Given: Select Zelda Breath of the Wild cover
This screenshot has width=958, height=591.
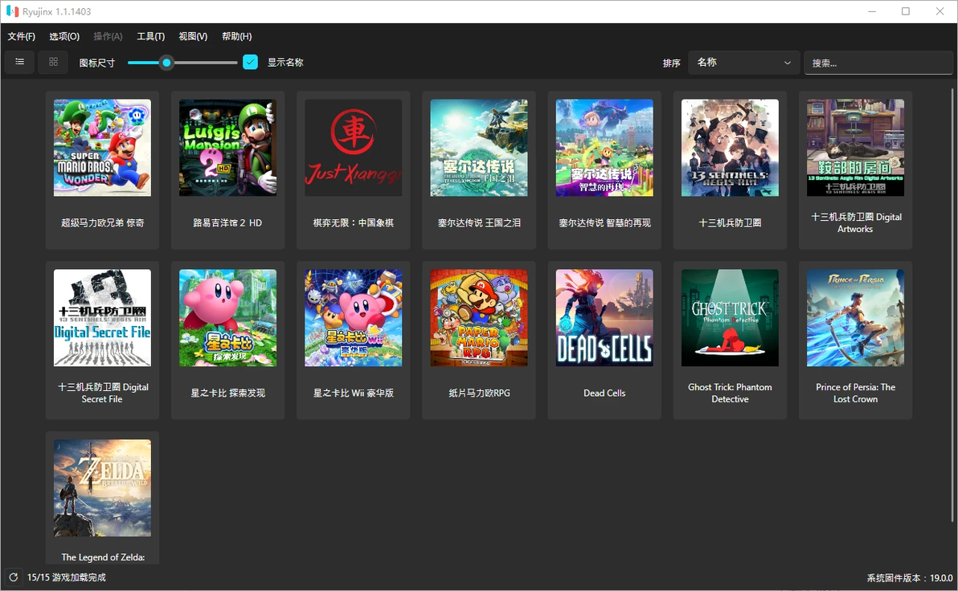Looking at the screenshot, I should [x=102, y=488].
